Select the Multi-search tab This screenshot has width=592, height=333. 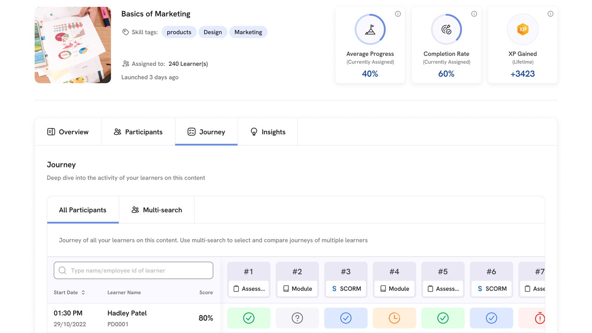[156, 210]
